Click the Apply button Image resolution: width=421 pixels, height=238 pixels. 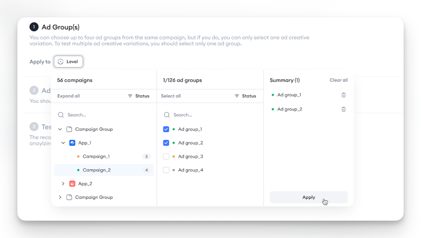tap(309, 197)
